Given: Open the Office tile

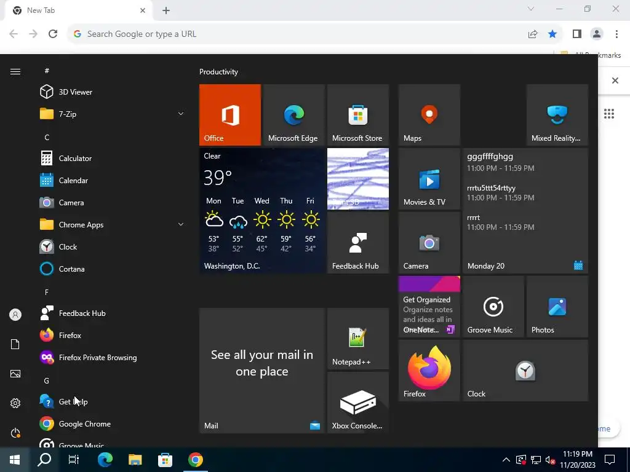Looking at the screenshot, I should coord(230,115).
